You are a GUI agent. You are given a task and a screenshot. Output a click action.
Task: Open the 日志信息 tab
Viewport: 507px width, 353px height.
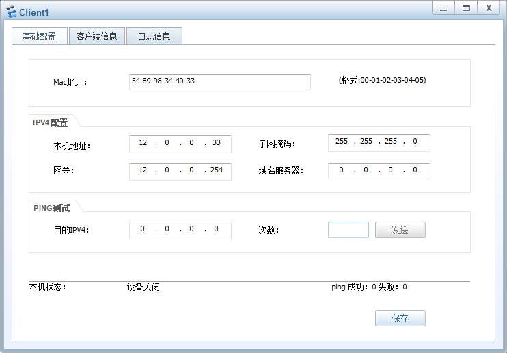pos(154,36)
